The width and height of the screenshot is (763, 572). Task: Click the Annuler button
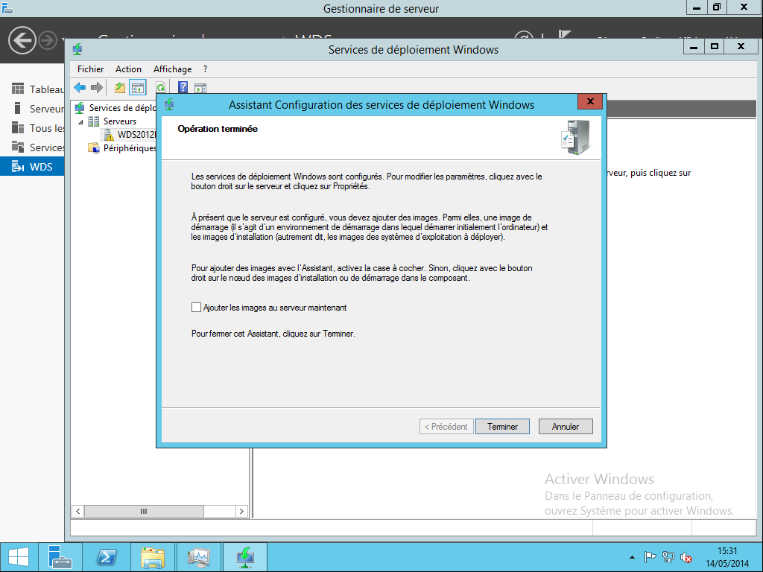566,427
